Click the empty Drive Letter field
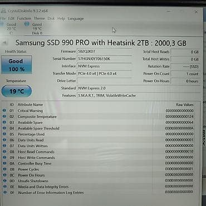 point(104,81)
